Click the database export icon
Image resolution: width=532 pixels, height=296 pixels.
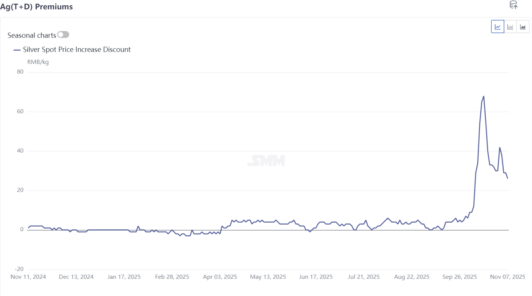coord(514,5)
